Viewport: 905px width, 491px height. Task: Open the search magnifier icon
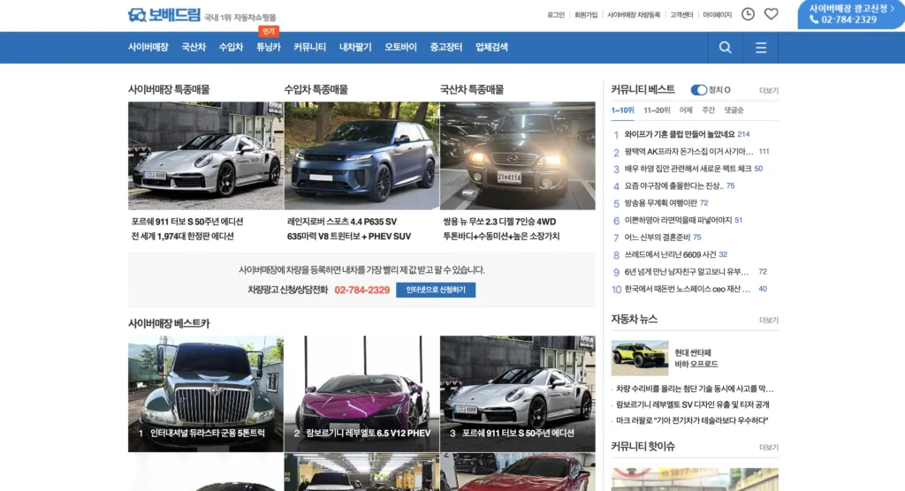tap(725, 48)
